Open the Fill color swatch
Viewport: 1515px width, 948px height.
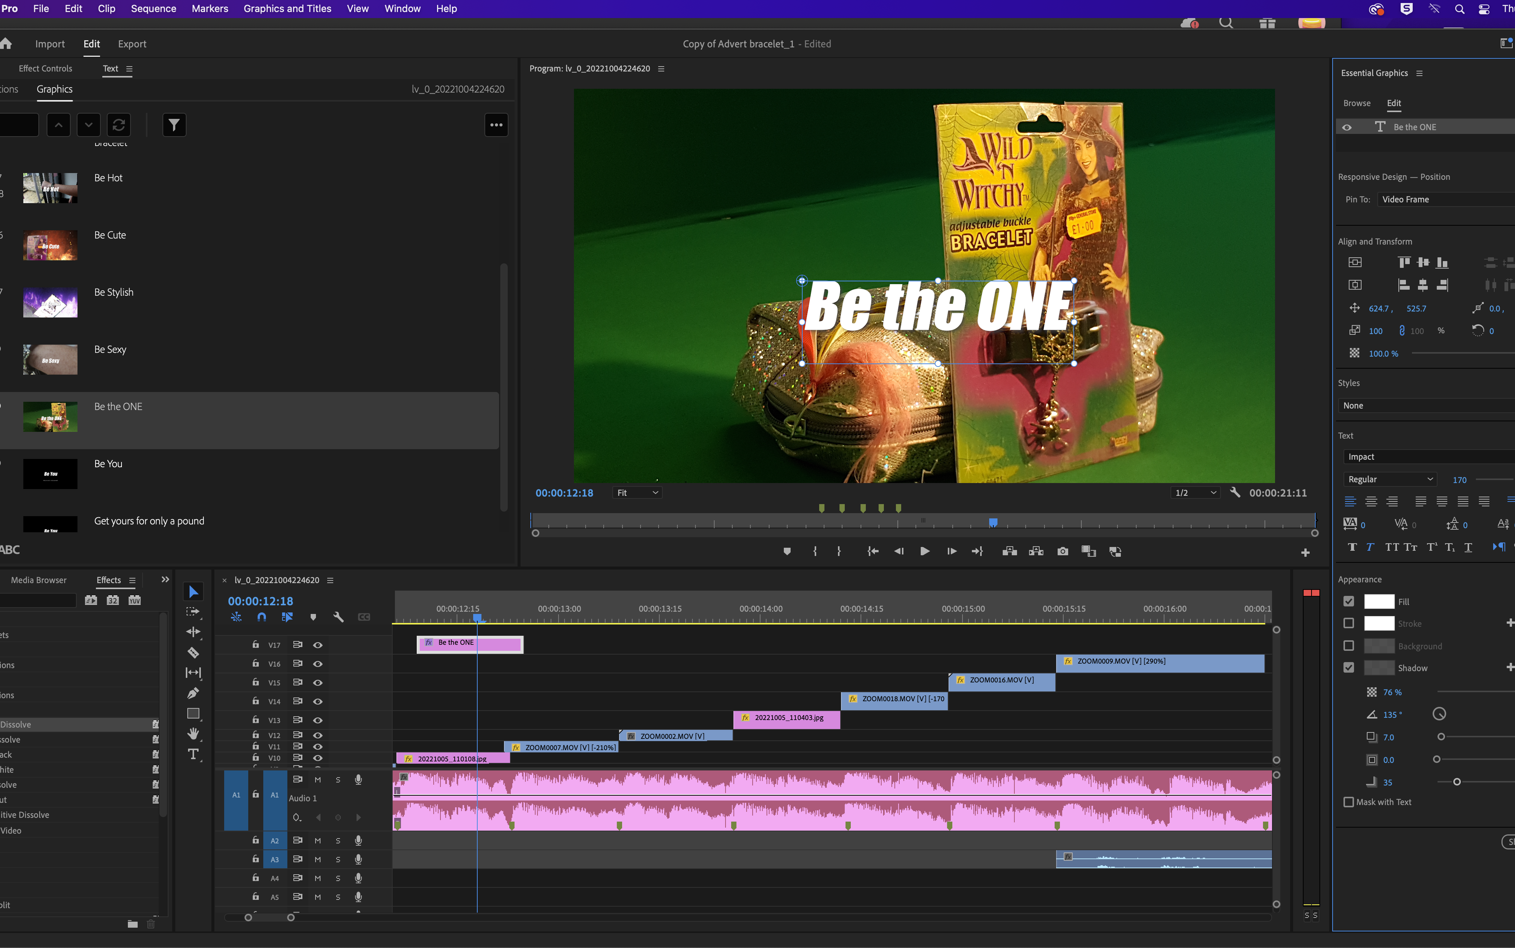(1379, 601)
